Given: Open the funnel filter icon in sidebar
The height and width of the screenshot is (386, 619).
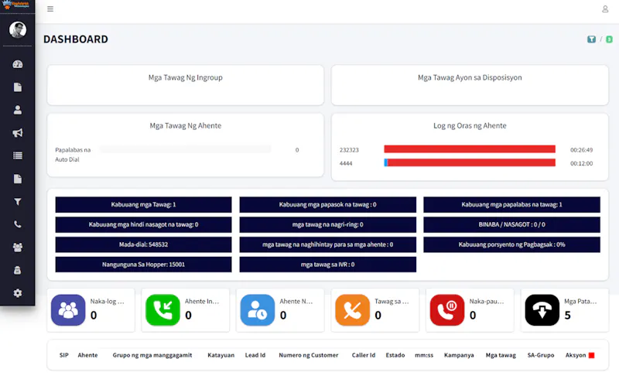Looking at the screenshot, I should [x=17, y=202].
